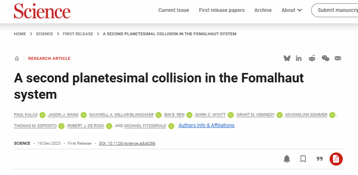Expand the About dropdown menu

[x=292, y=10]
